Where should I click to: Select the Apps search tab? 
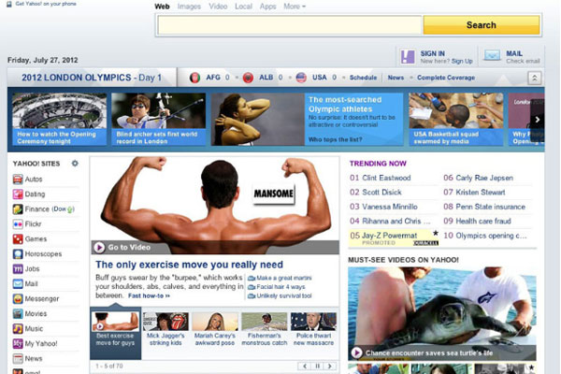[267, 7]
